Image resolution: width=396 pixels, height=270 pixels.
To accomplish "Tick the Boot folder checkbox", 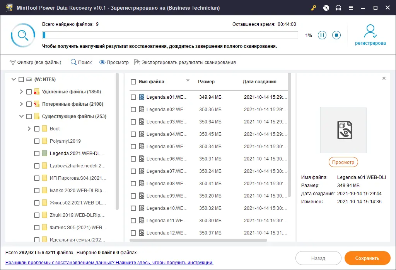I will tap(37, 129).
